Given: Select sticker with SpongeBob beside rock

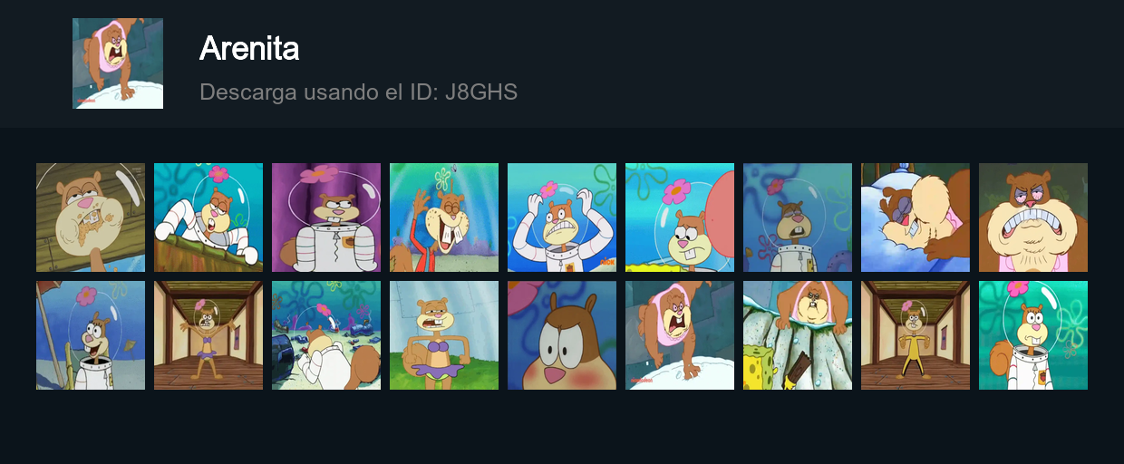Looking at the screenshot, I should click(x=798, y=335).
